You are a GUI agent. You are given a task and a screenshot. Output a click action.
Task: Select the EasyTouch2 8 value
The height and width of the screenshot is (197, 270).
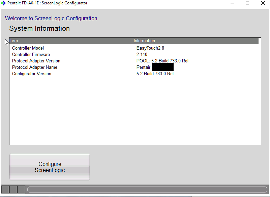point(150,48)
